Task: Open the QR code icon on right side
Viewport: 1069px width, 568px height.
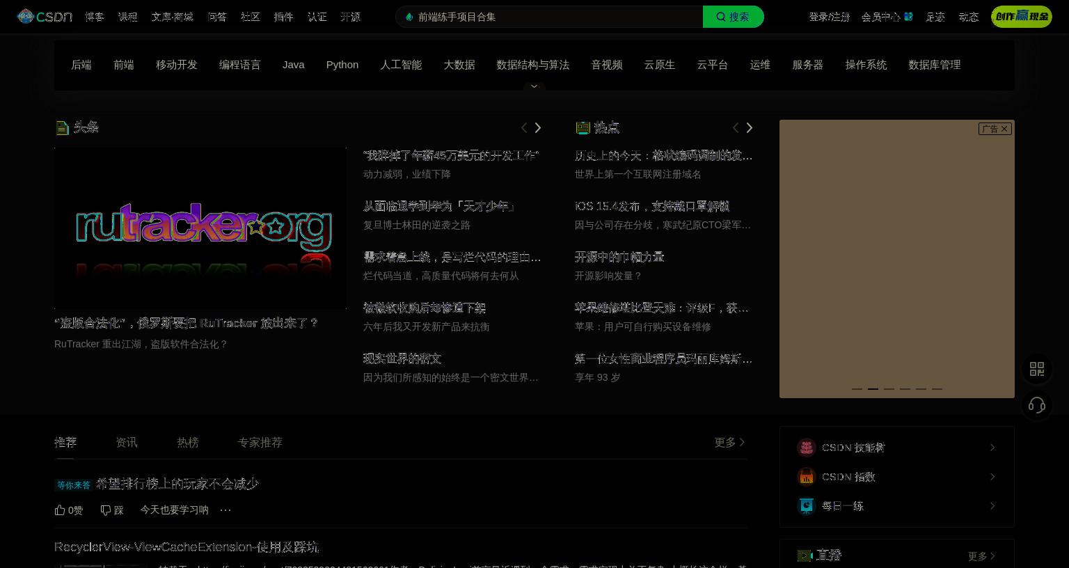Action: pos(1037,369)
